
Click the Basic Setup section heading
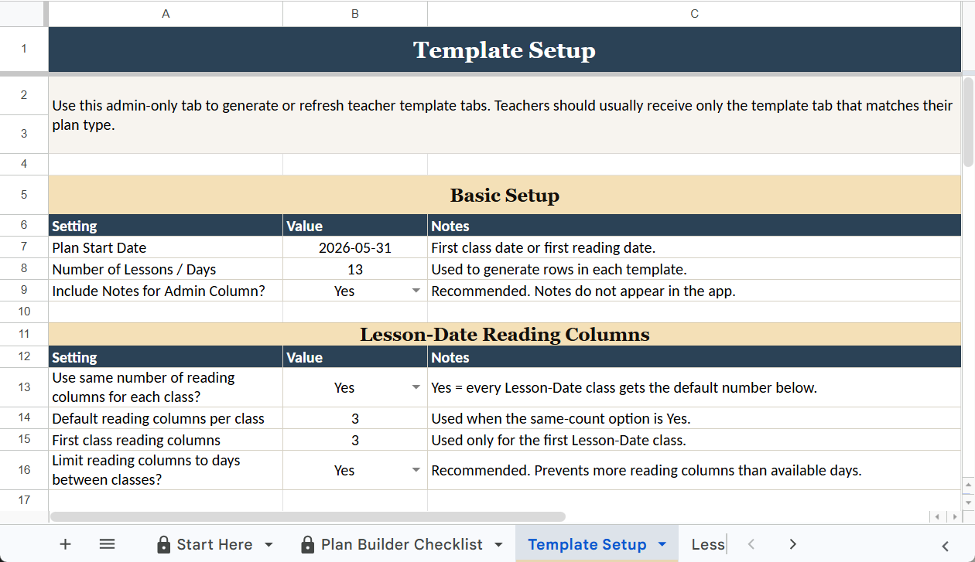(505, 196)
